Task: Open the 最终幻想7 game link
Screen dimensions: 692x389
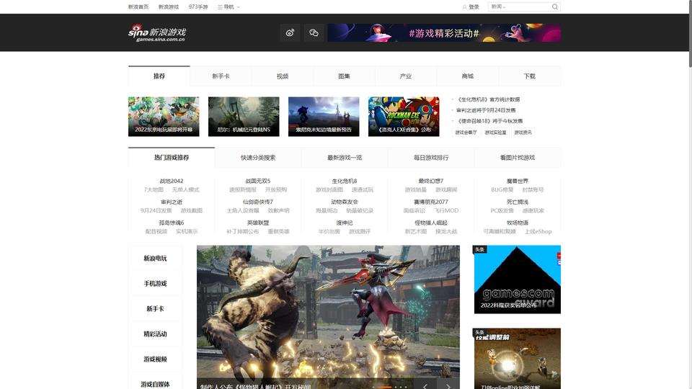Action: pos(431,181)
